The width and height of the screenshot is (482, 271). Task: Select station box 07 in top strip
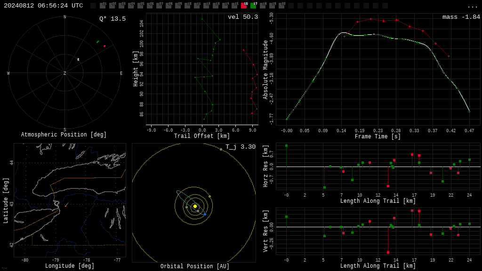pos(159,5)
